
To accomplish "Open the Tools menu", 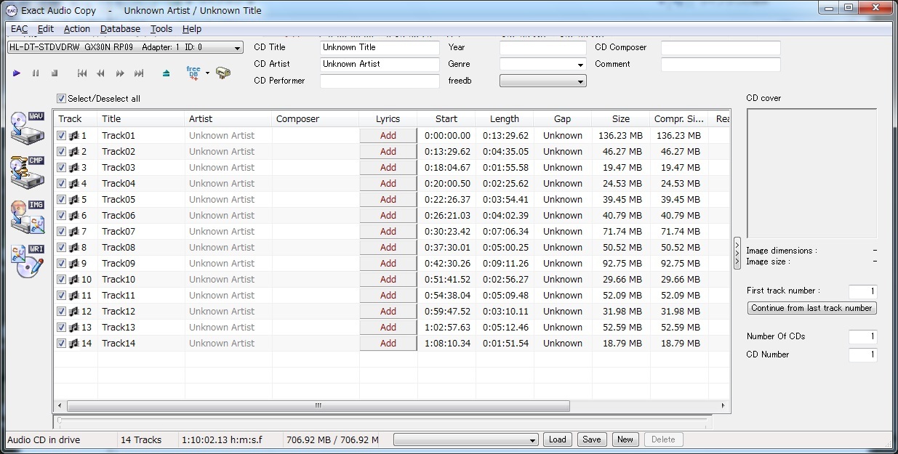I will click(x=161, y=29).
